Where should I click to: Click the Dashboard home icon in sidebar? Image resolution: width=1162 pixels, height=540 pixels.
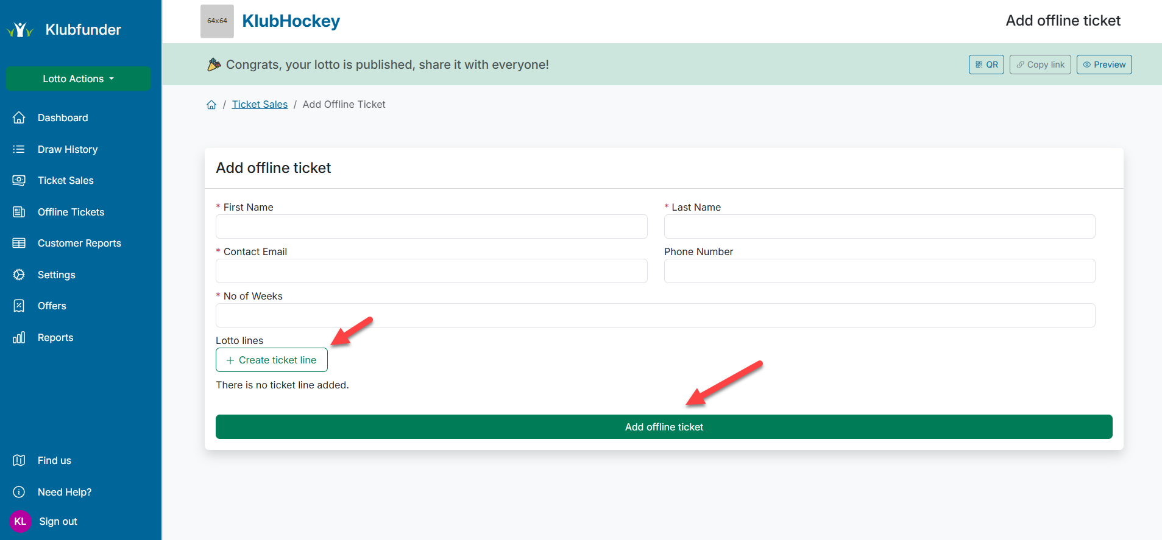(x=19, y=117)
